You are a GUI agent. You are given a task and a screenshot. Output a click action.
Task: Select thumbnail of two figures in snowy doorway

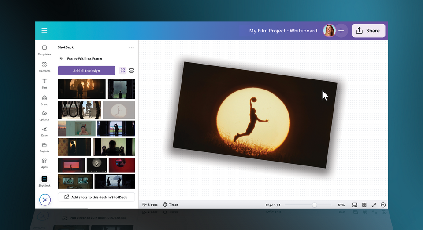pos(115,181)
